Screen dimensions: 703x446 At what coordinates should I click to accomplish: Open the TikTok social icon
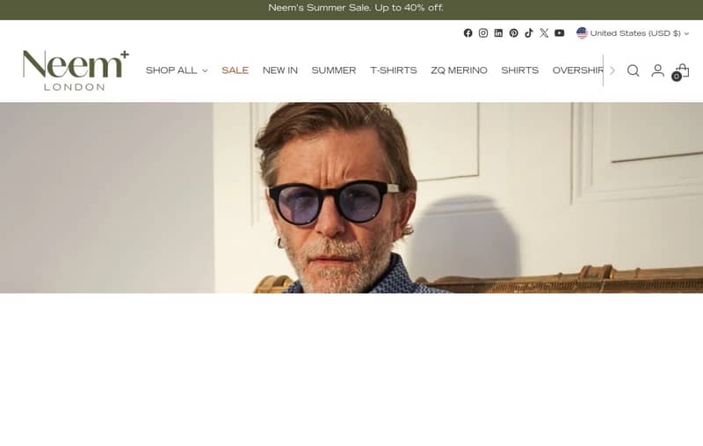tap(529, 33)
